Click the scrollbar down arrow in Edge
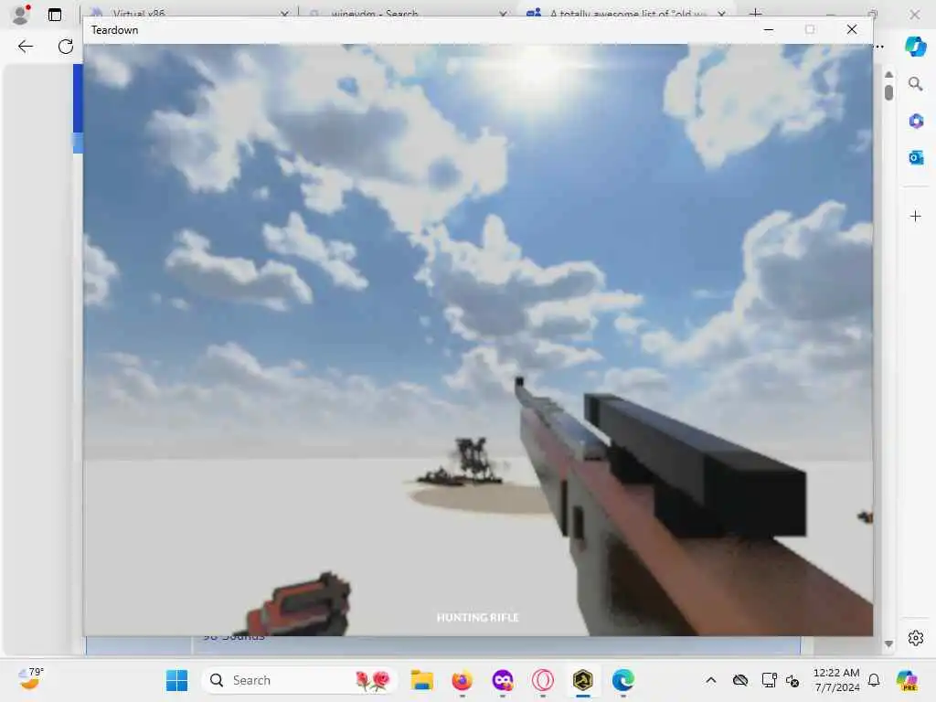 click(888, 644)
